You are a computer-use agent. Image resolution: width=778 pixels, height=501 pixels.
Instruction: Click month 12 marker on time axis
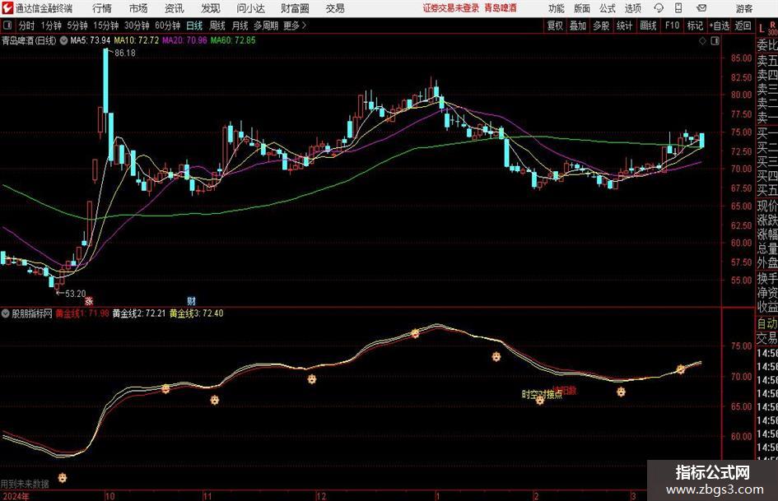pyautogui.click(x=321, y=496)
